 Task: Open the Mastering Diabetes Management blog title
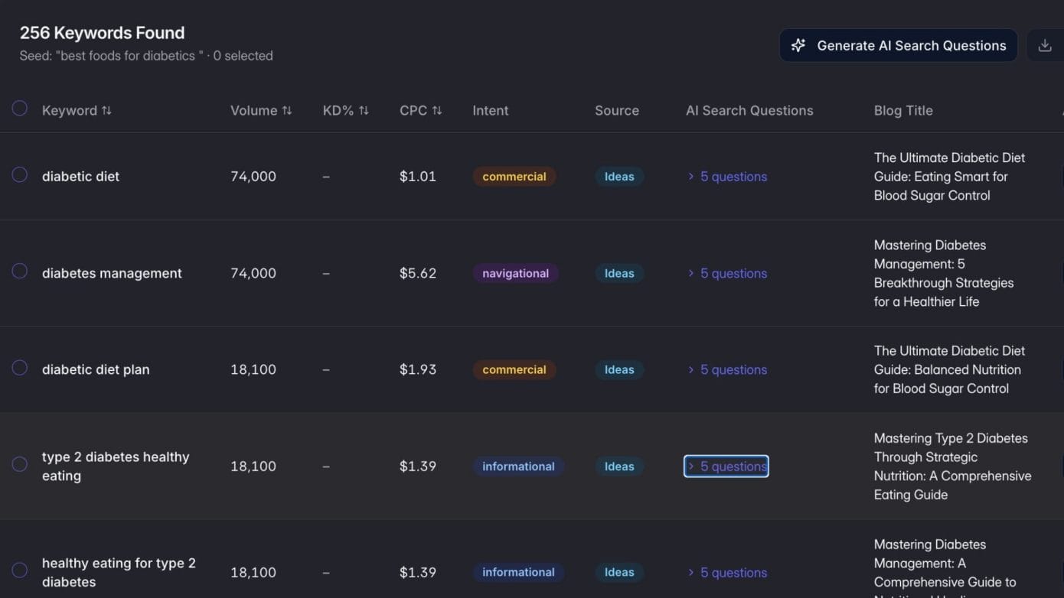point(943,273)
